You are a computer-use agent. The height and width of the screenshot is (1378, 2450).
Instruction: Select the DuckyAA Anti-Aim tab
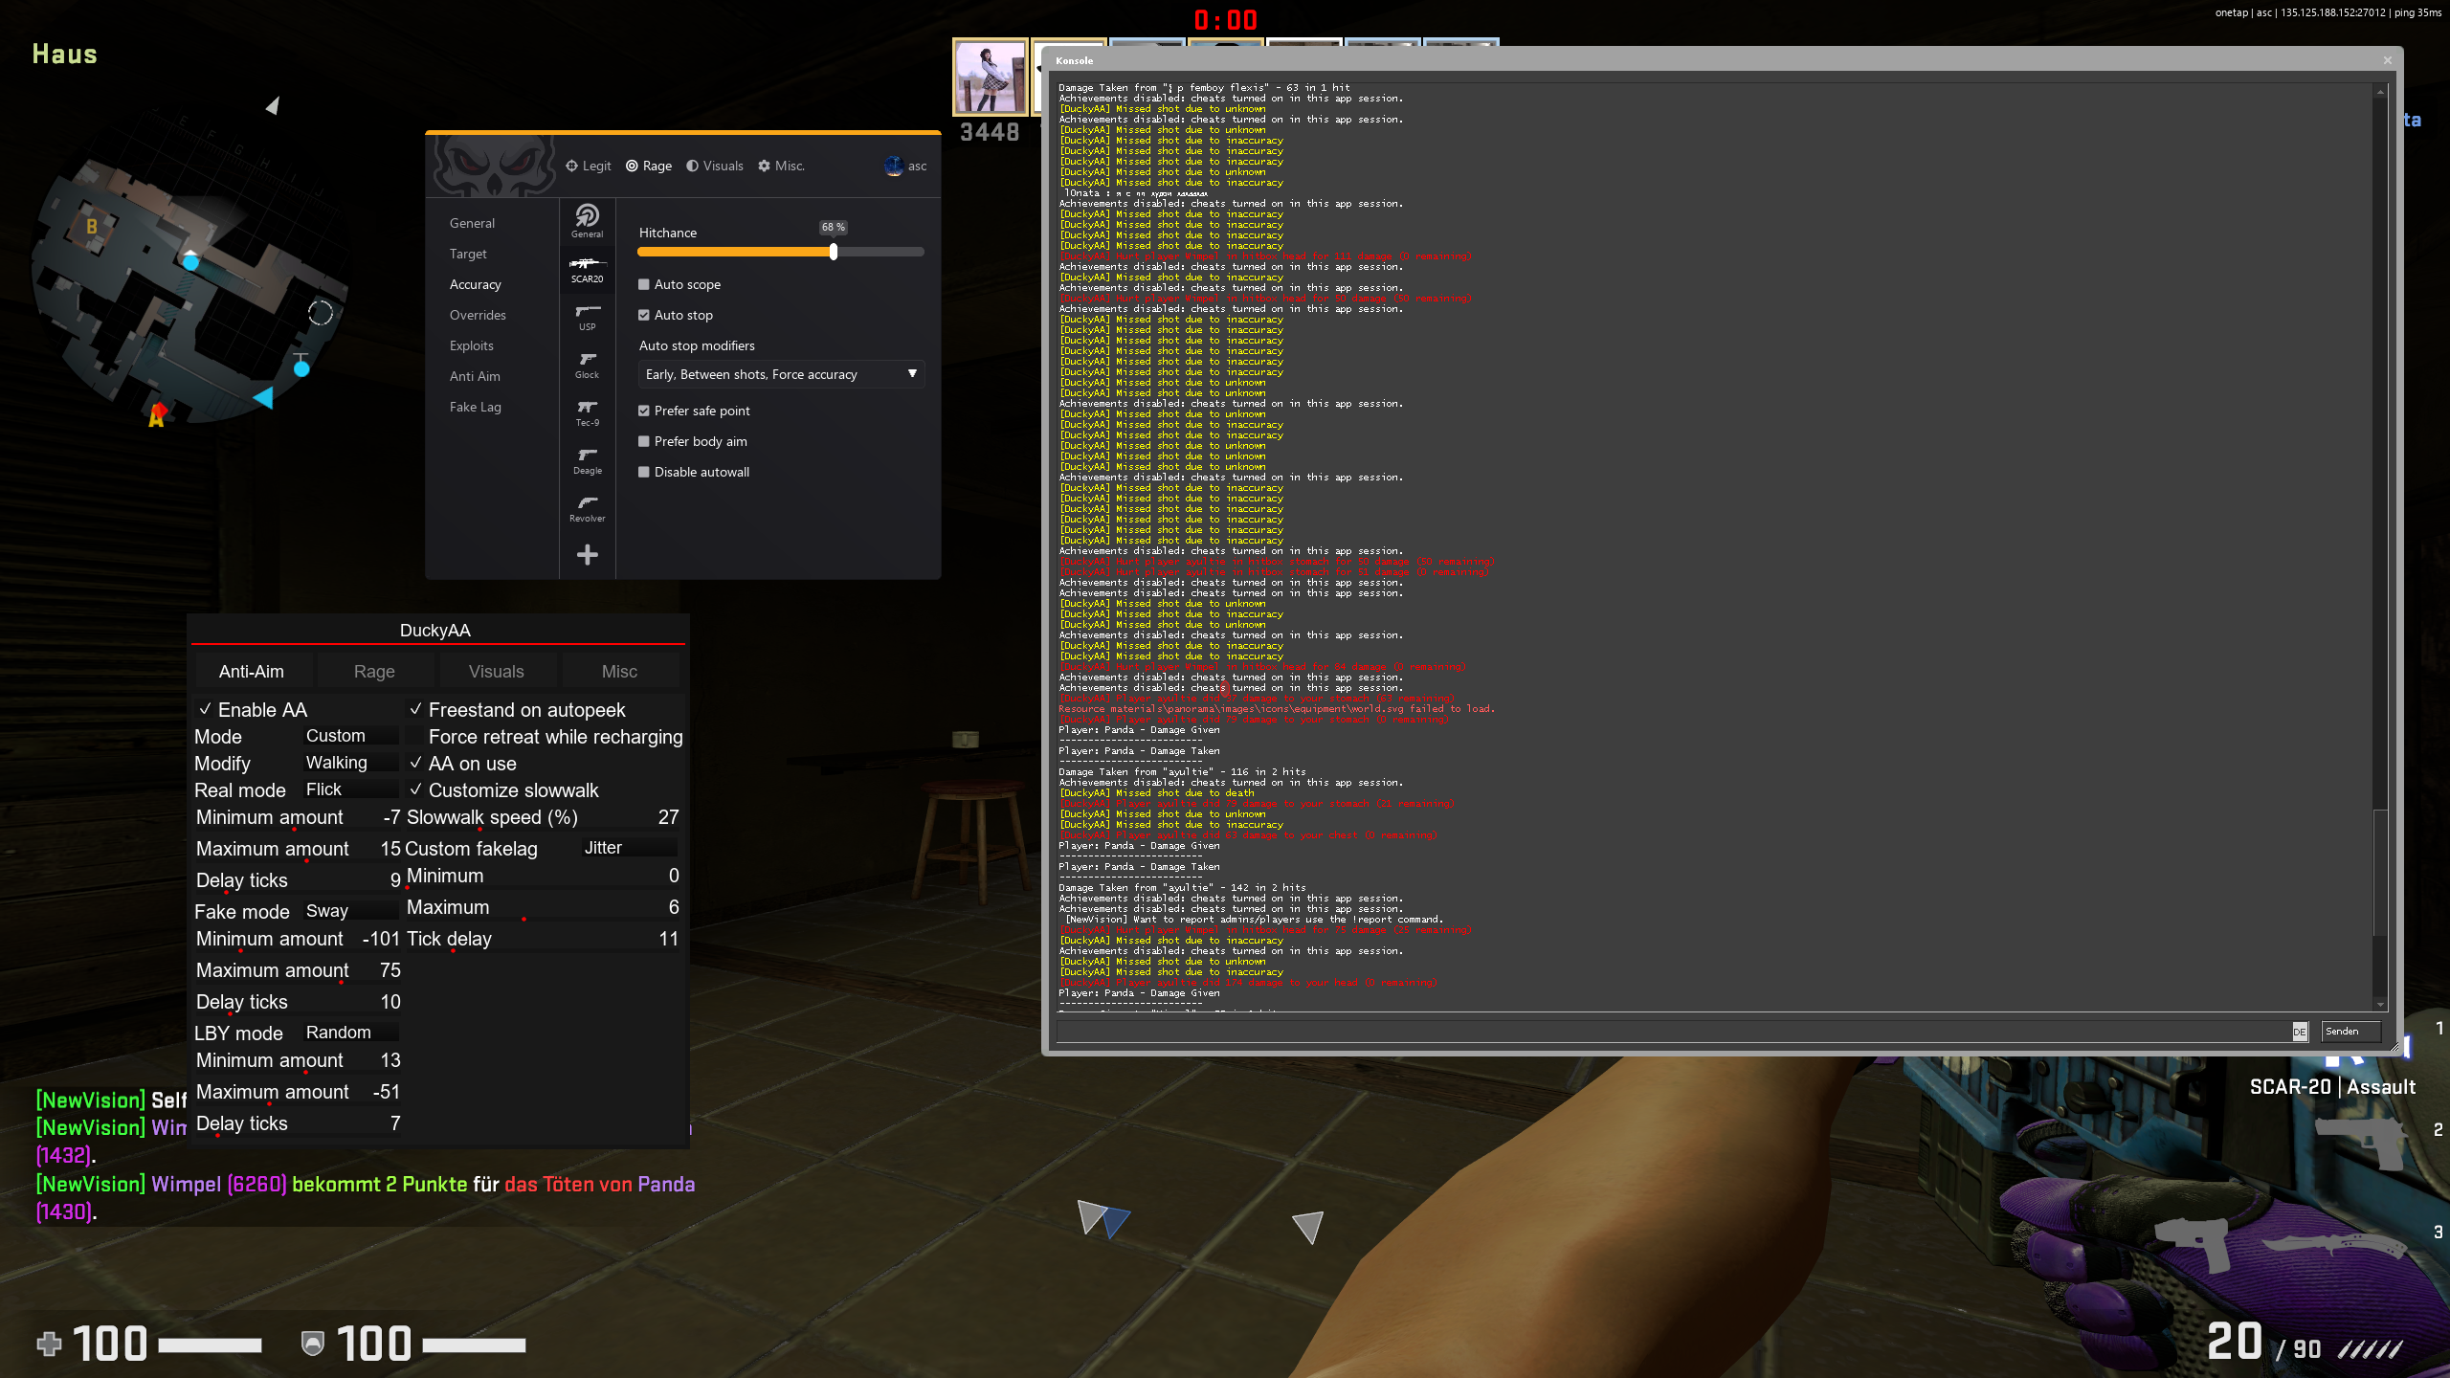coord(252,672)
